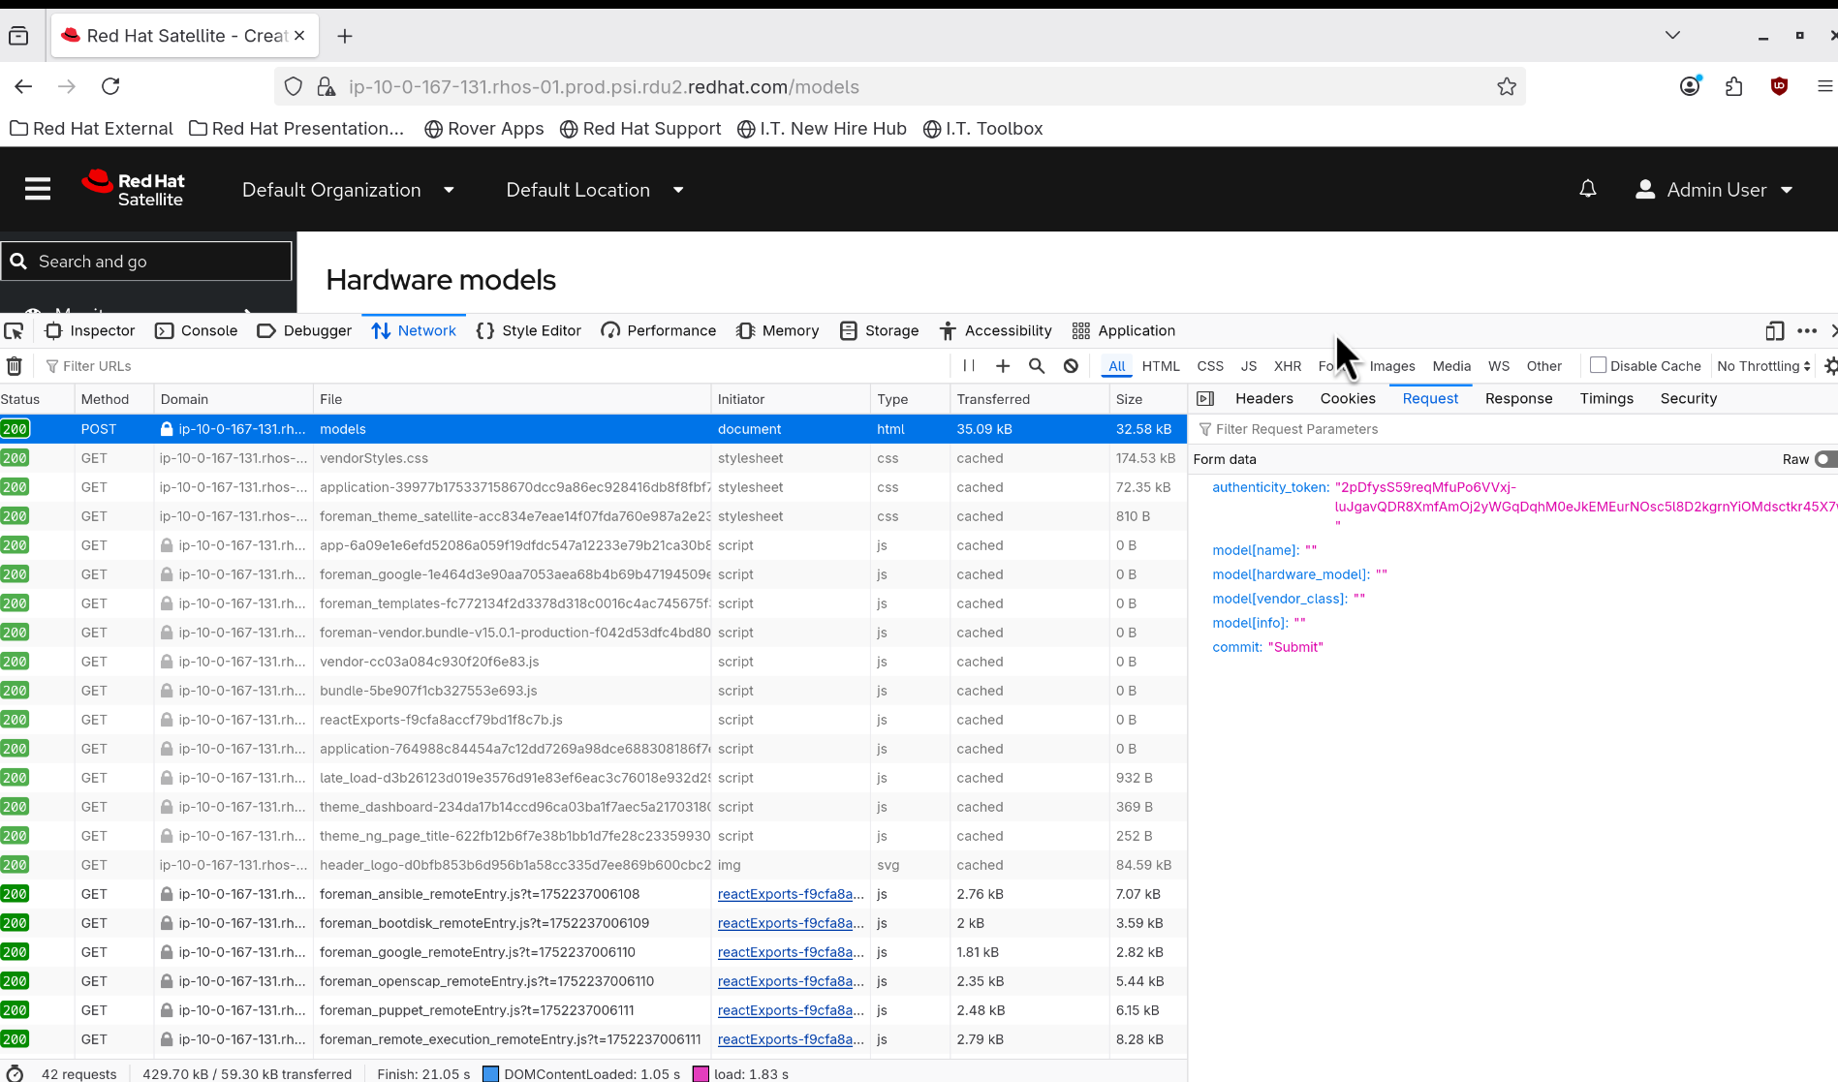This screenshot has width=1838, height=1082.
Task: Open the Admin User menu
Action: [x=1715, y=190]
